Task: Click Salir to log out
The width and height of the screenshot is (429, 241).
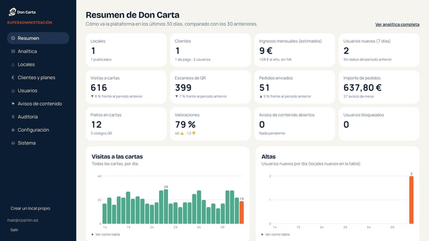Action: (x=14, y=230)
